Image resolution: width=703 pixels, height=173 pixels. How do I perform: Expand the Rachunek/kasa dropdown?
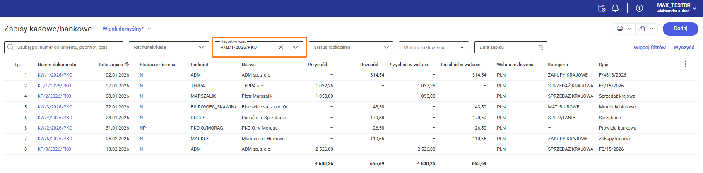point(201,48)
